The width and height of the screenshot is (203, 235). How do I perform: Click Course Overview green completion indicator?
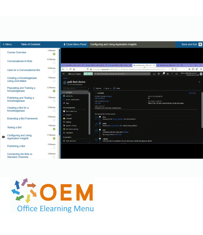[x=54, y=54]
